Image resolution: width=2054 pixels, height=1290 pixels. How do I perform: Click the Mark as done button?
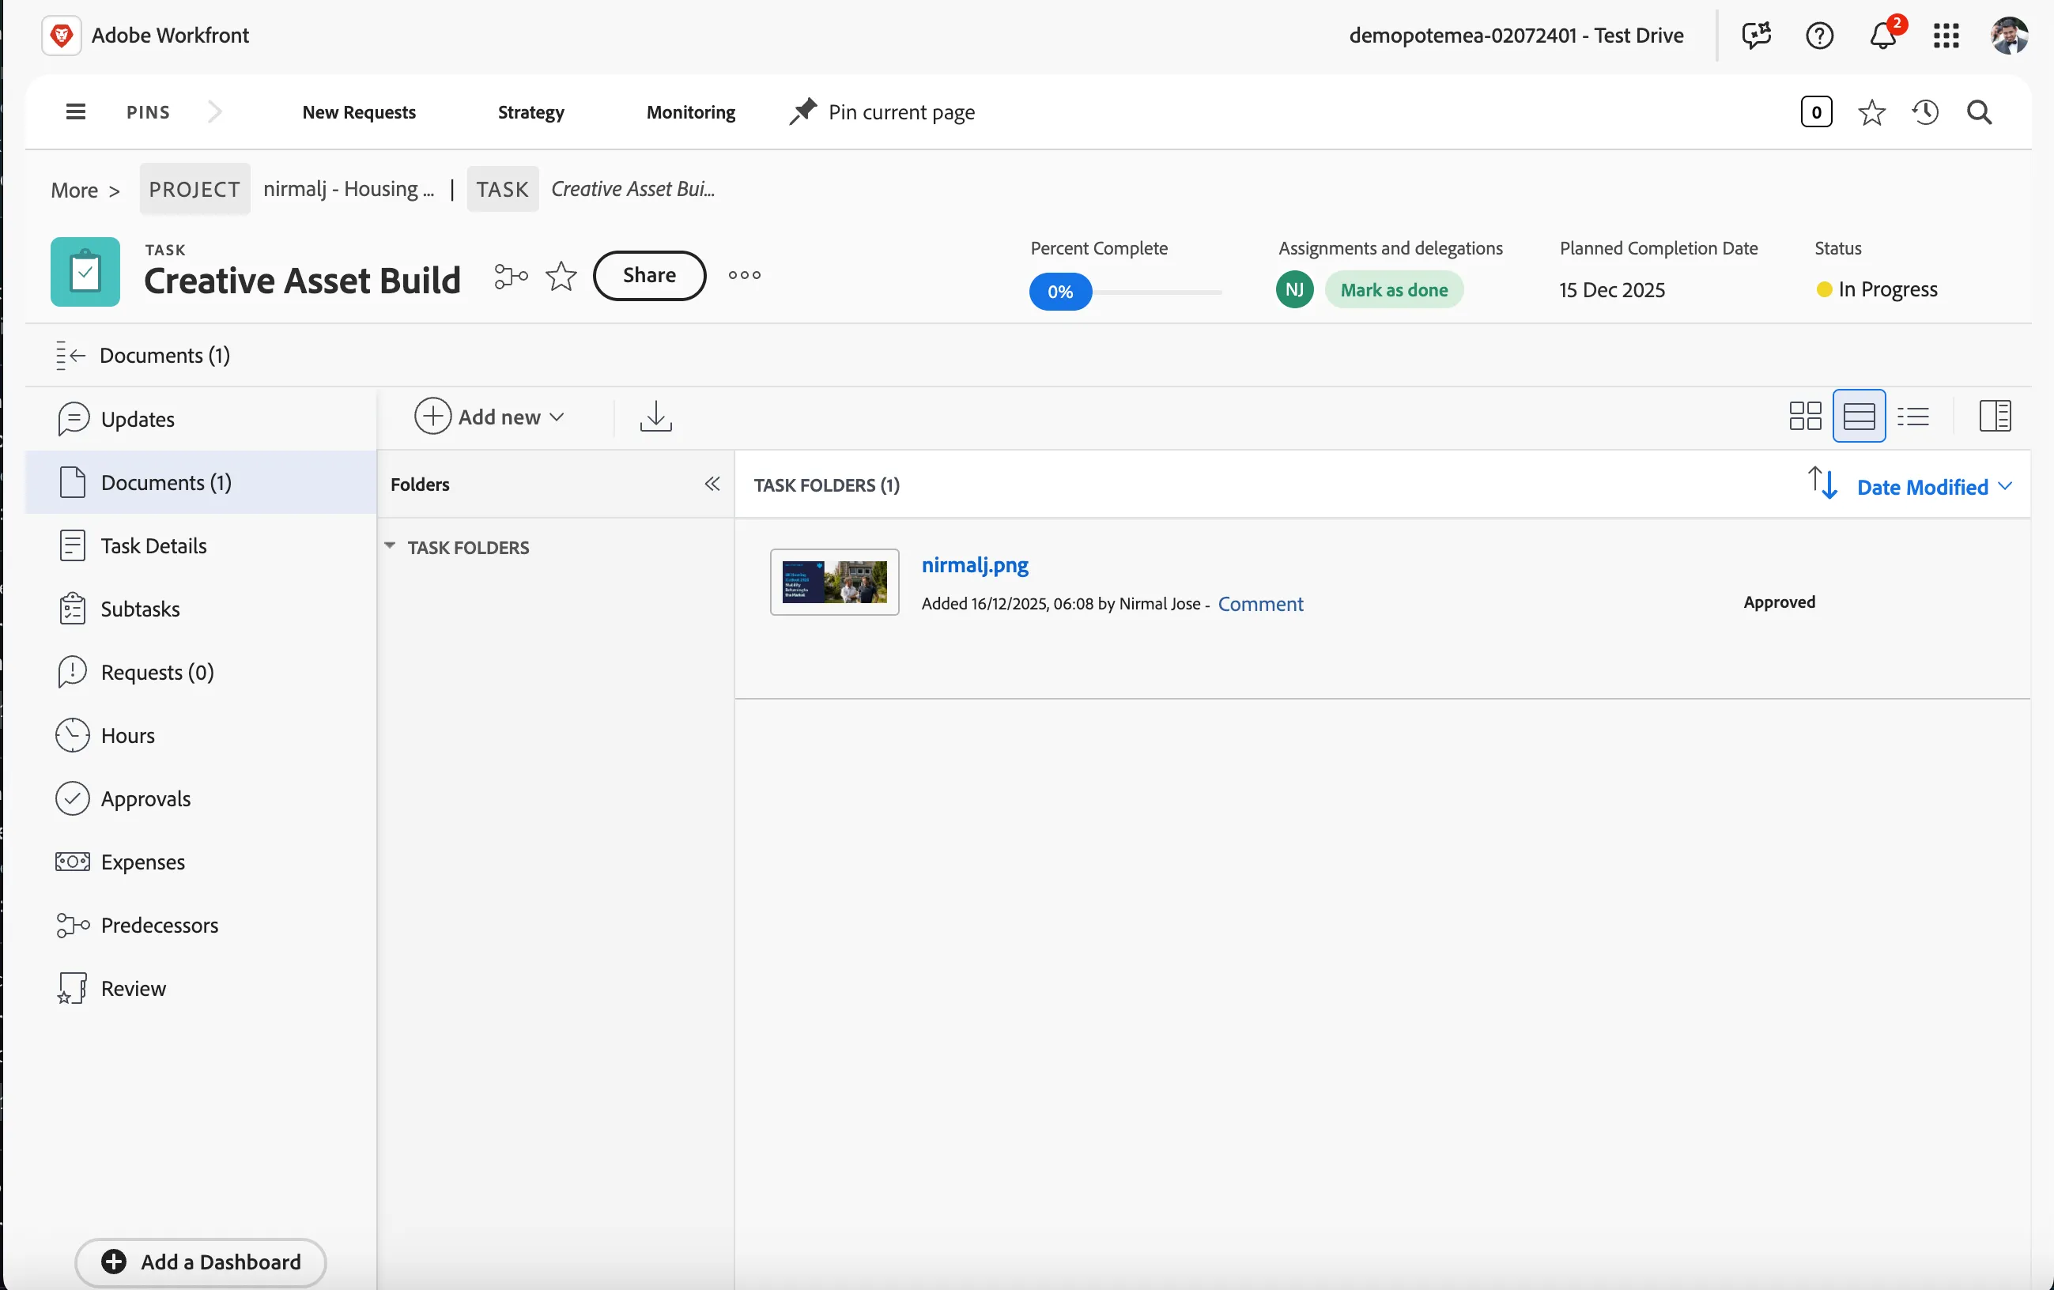pyautogui.click(x=1394, y=290)
